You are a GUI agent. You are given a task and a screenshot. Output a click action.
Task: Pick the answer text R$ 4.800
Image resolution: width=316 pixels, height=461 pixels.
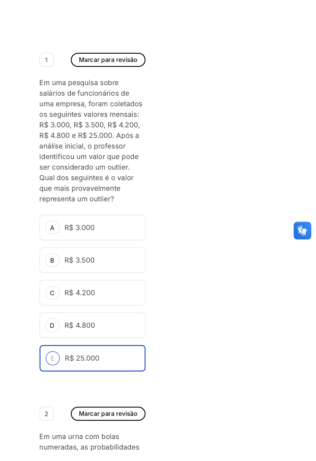click(x=80, y=325)
